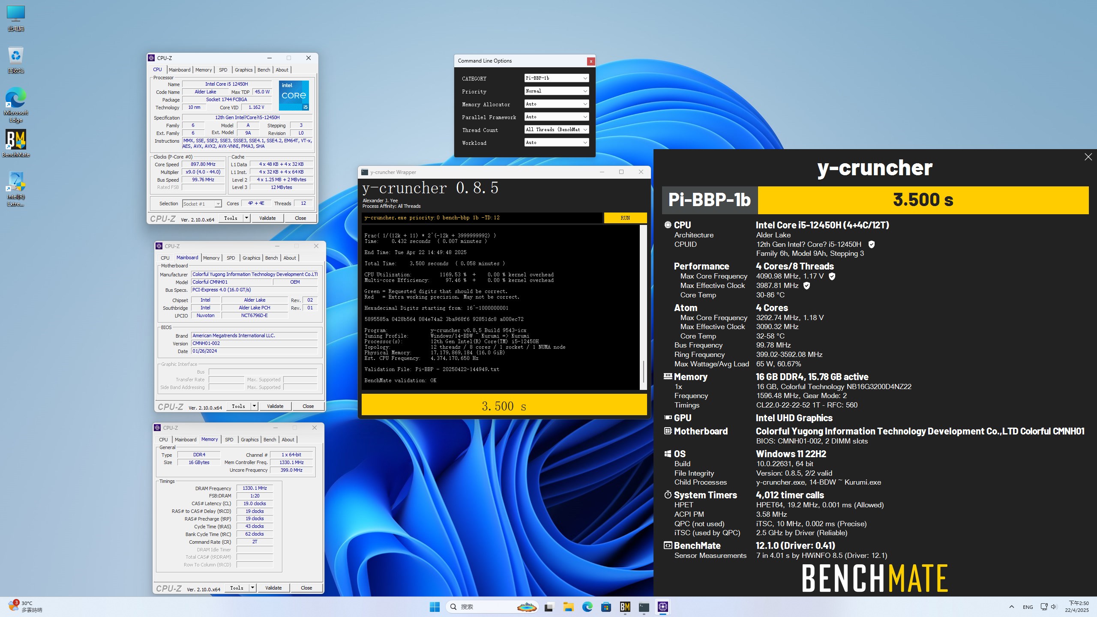Screen dimensions: 1097x617
Task: Open the network status tray icon
Action: pos(1044,607)
